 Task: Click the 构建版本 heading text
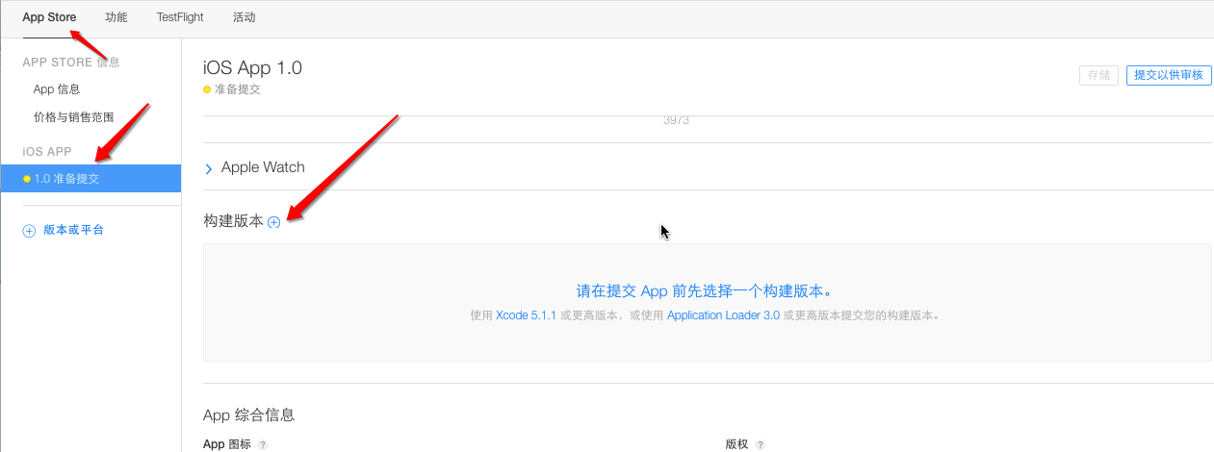[x=233, y=221]
